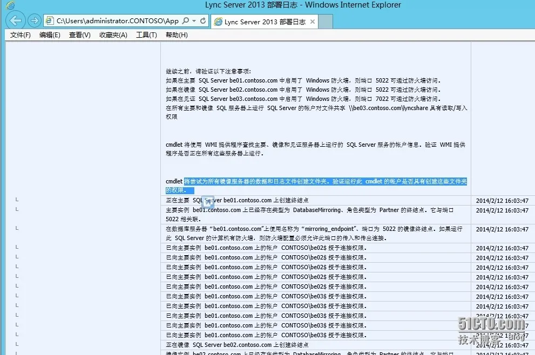Viewport: 535px width, 355px height.
Task: Click the line mentioning be01.contosocom port 5022 firewall
Action: pos(303,80)
